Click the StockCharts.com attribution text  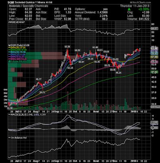tap(140, 2)
